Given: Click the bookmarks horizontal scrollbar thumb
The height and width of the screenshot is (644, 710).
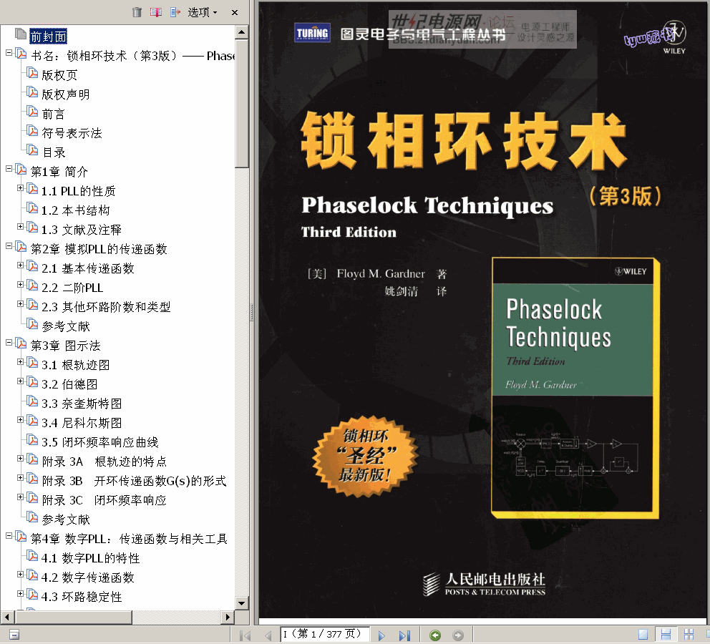Looking at the screenshot, I should pos(73,617).
